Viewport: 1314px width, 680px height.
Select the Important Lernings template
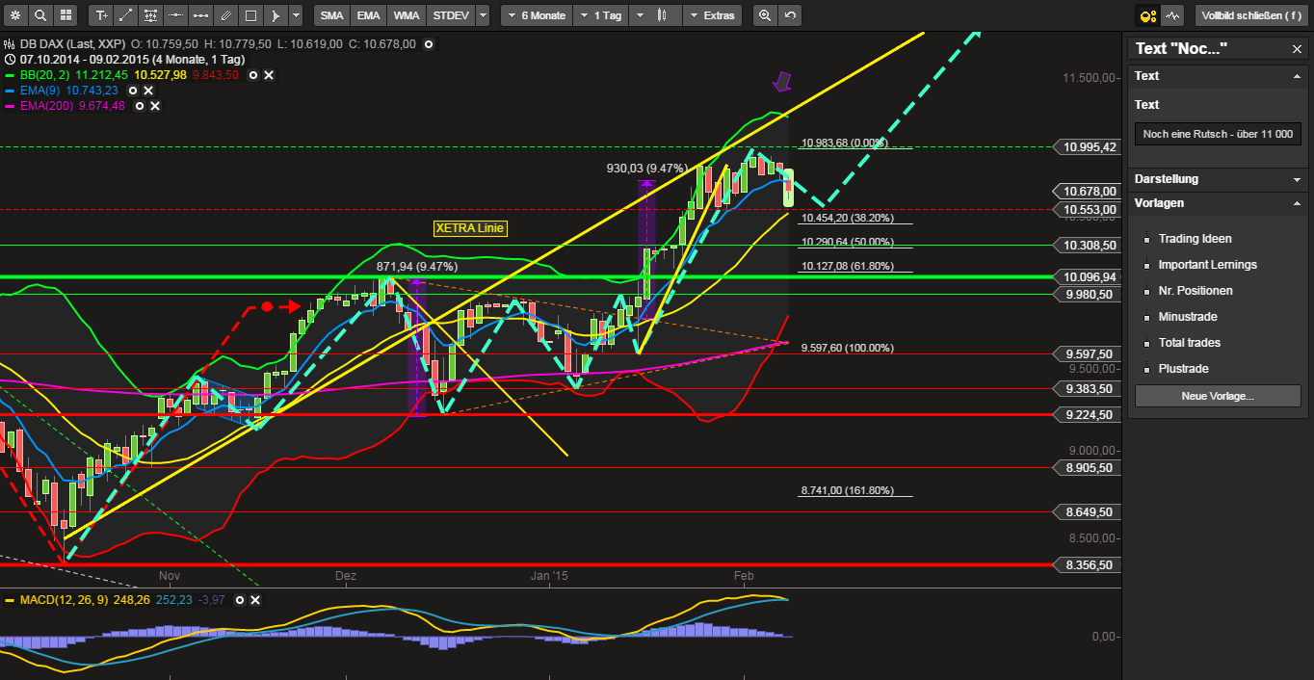1207,265
